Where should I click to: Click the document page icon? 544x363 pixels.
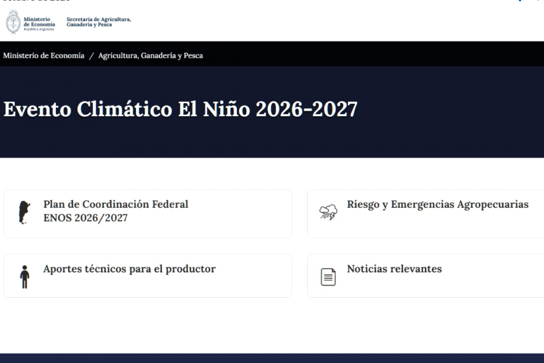(x=328, y=277)
